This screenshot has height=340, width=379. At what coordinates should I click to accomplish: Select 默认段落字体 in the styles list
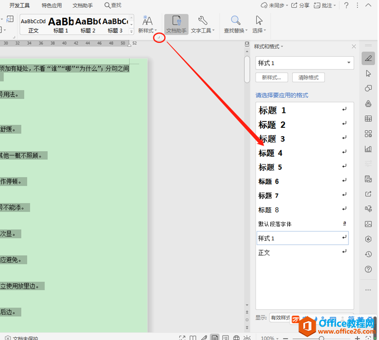[303, 224]
